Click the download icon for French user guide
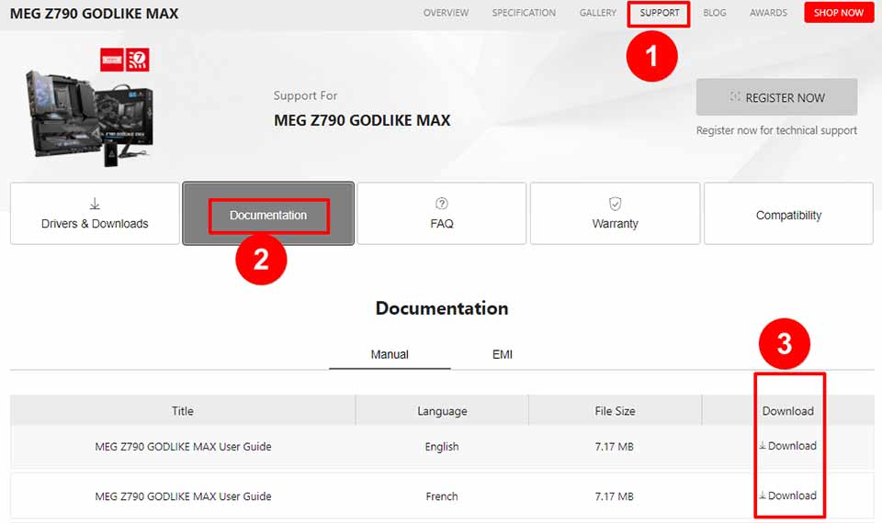882x523 pixels. click(x=763, y=495)
